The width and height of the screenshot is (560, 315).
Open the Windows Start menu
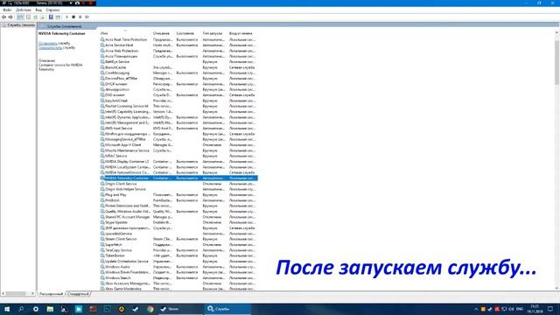7,309
